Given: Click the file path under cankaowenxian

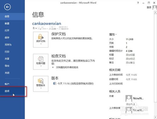Looking at the screenshot, I should click(51, 28).
